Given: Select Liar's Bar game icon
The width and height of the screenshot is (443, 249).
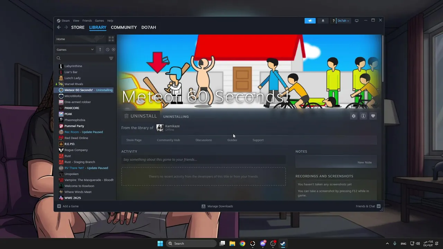Looking at the screenshot, I should point(61,72).
